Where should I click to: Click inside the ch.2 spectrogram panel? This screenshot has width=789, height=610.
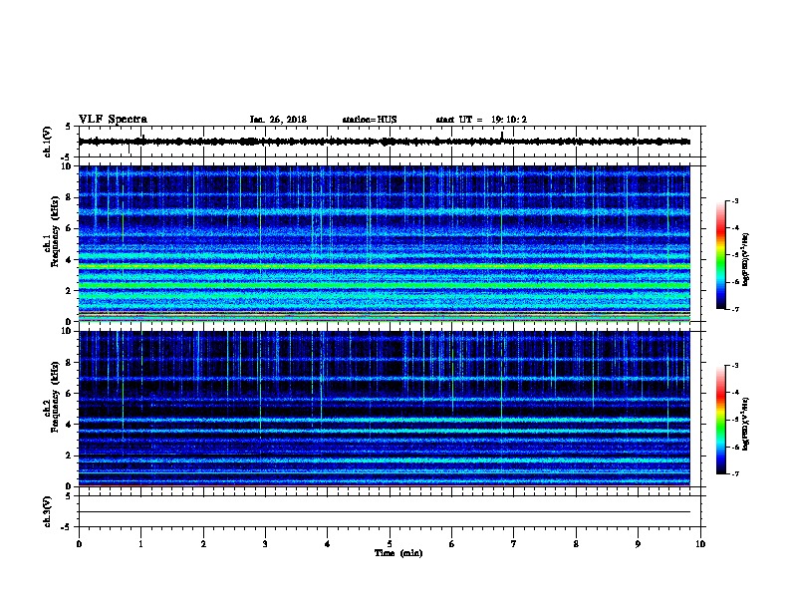click(x=385, y=409)
